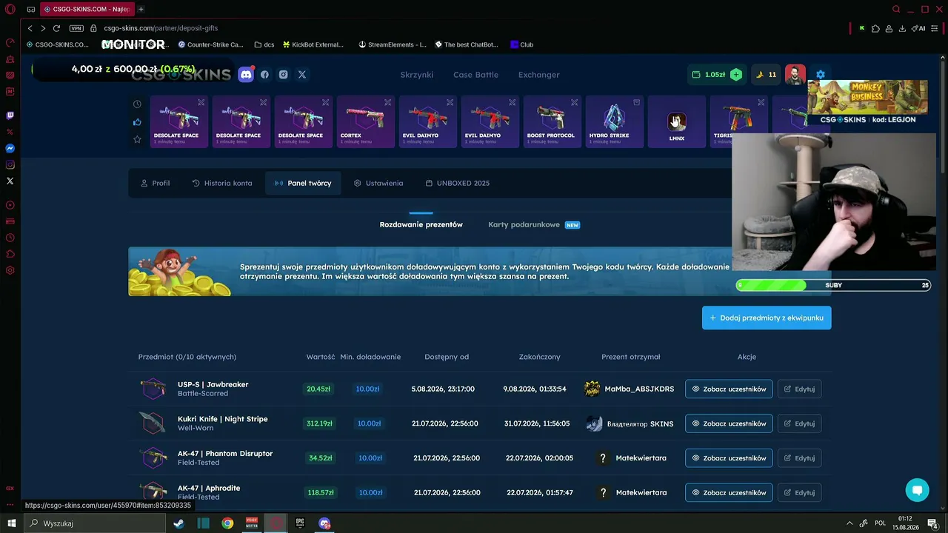Open Steam from the taskbar

click(179, 523)
